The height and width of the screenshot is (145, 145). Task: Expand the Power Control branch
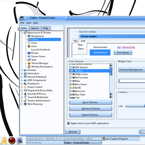[x=22, y=87]
